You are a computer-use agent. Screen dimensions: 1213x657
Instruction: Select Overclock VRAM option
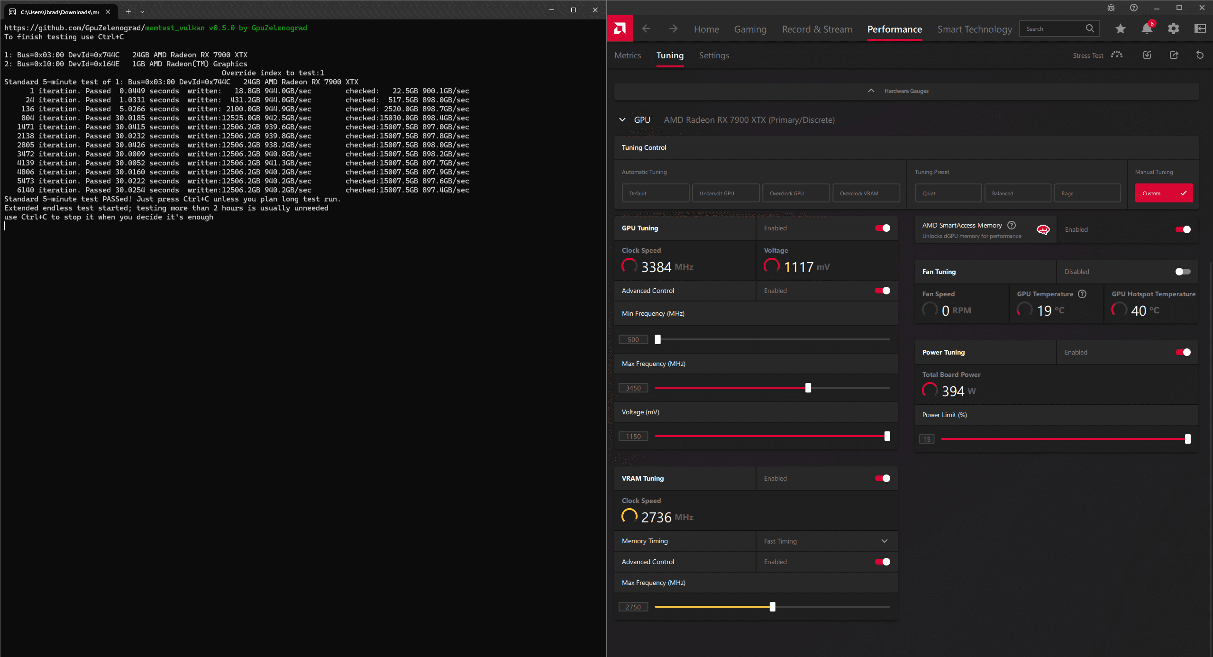pyautogui.click(x=866, y=193)
